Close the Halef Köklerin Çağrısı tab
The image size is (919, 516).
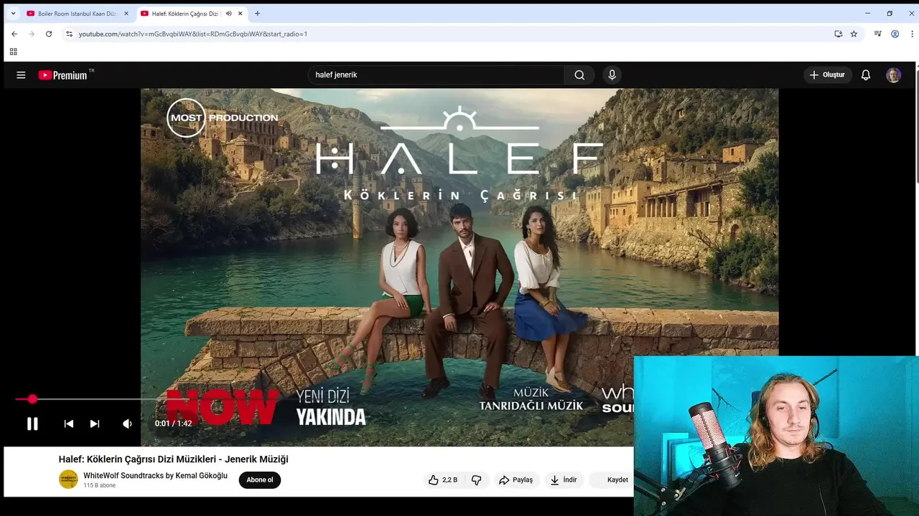pyautogui.click(x=240, y=14)
